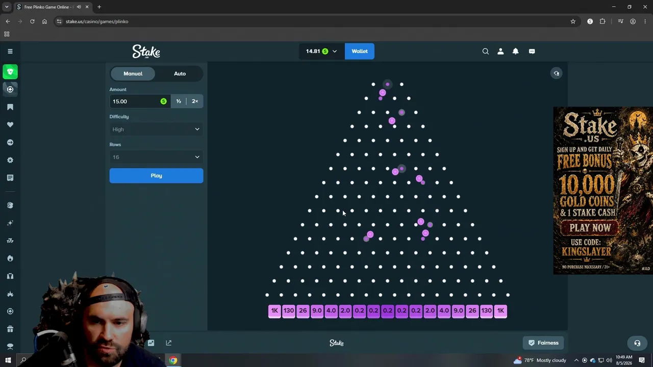Expand the Difficulty dropdown
The width and height of the screenshot is (653, 367).
pyautogui.click(x=156, y=129)
